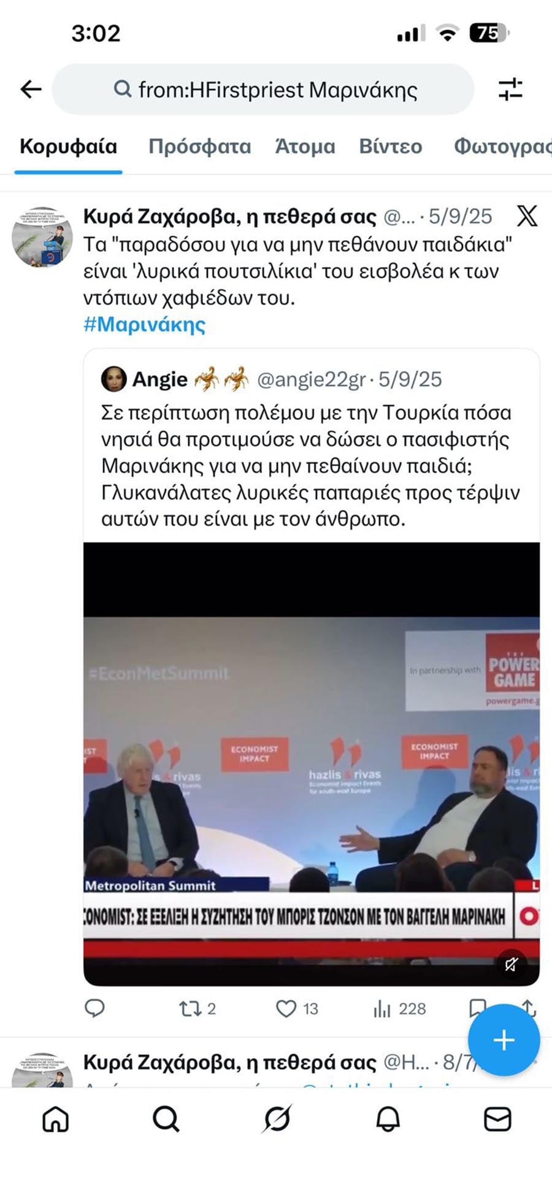
Task: Play the Economist summit video thumbnail
Action: coord(312,764)
